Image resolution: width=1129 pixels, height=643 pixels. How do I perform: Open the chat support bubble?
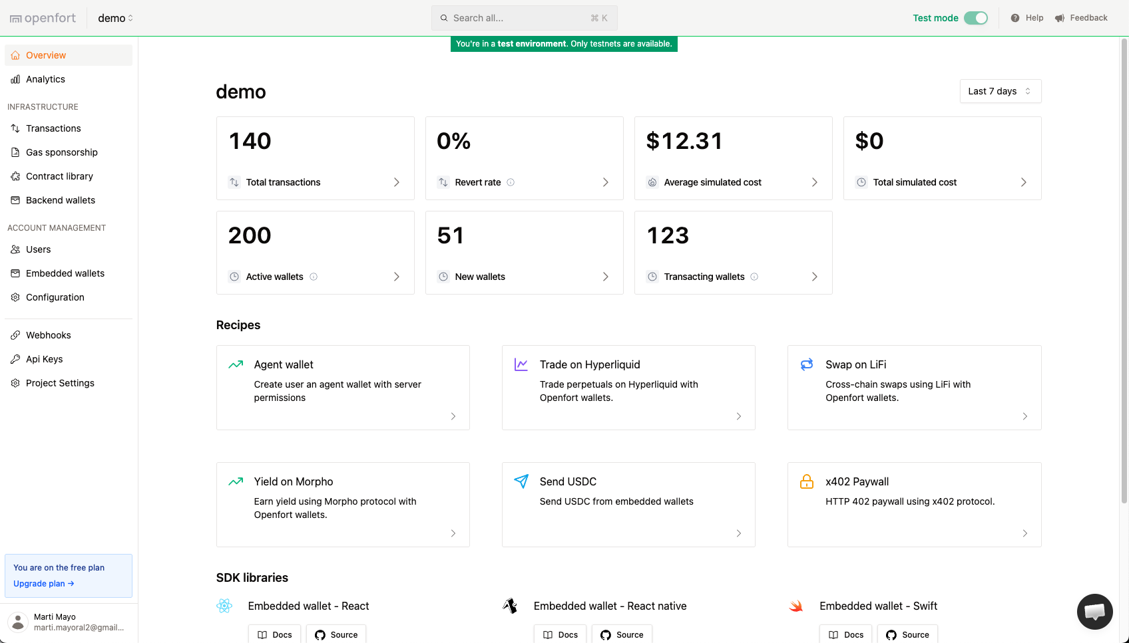pos(1094,611)
